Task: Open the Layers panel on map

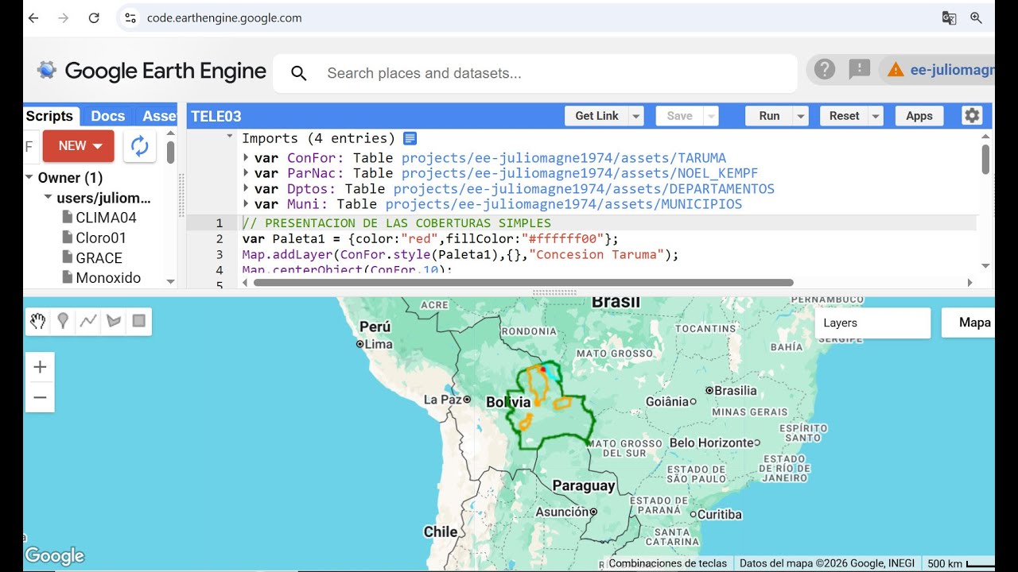Action: click(x=872, y=323)
